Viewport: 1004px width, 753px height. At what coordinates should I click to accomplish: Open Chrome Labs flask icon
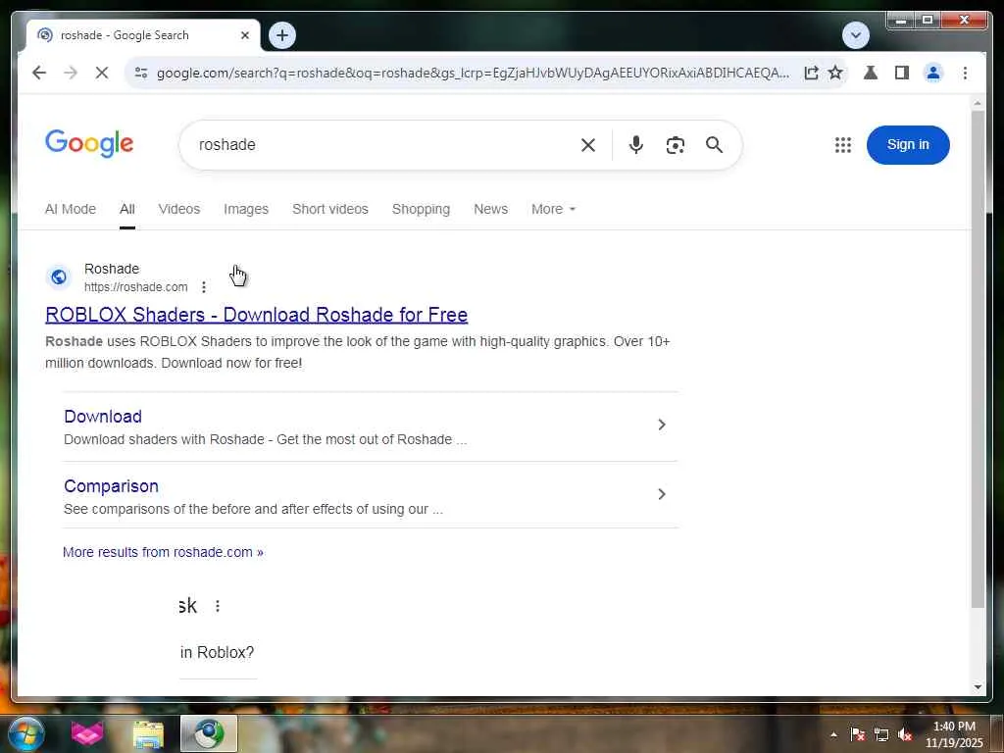click(871, 73)
